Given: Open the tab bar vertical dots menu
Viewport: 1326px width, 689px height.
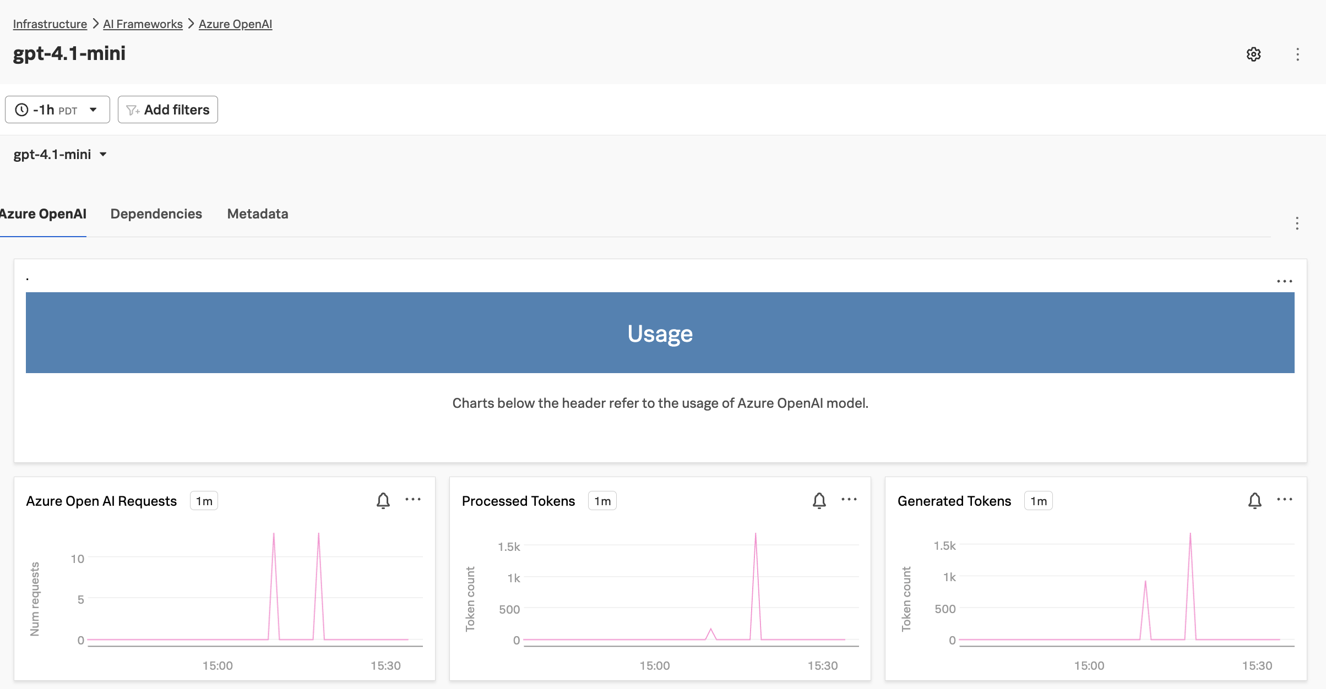Looking at the screenshot, I should (1297, 223).
